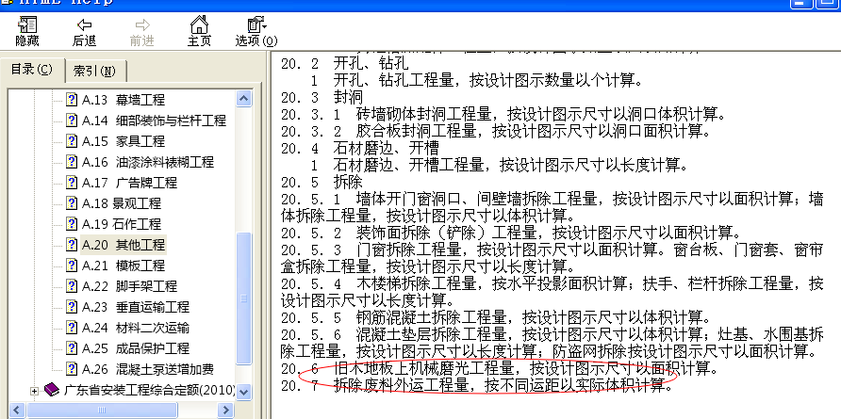Click the line 20.7 拆除废料外运工程量
Screen dimensions: 841x419
476,385
